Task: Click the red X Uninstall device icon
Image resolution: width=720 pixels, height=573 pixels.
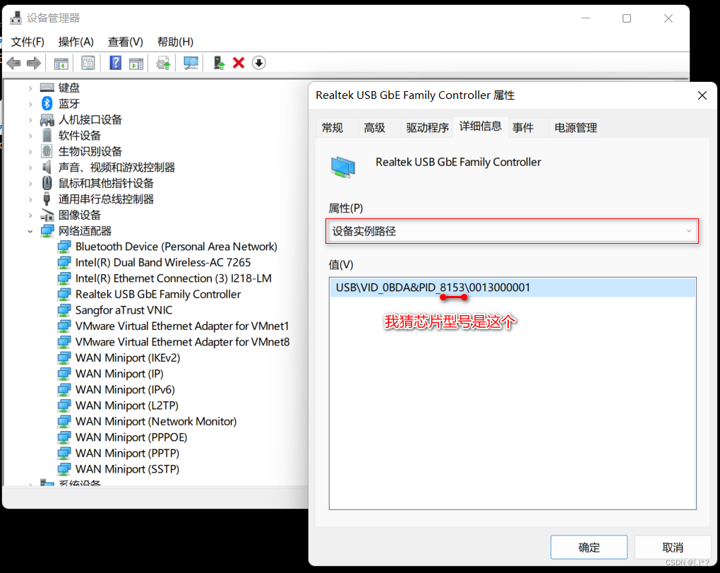Action: click(239, 63)
